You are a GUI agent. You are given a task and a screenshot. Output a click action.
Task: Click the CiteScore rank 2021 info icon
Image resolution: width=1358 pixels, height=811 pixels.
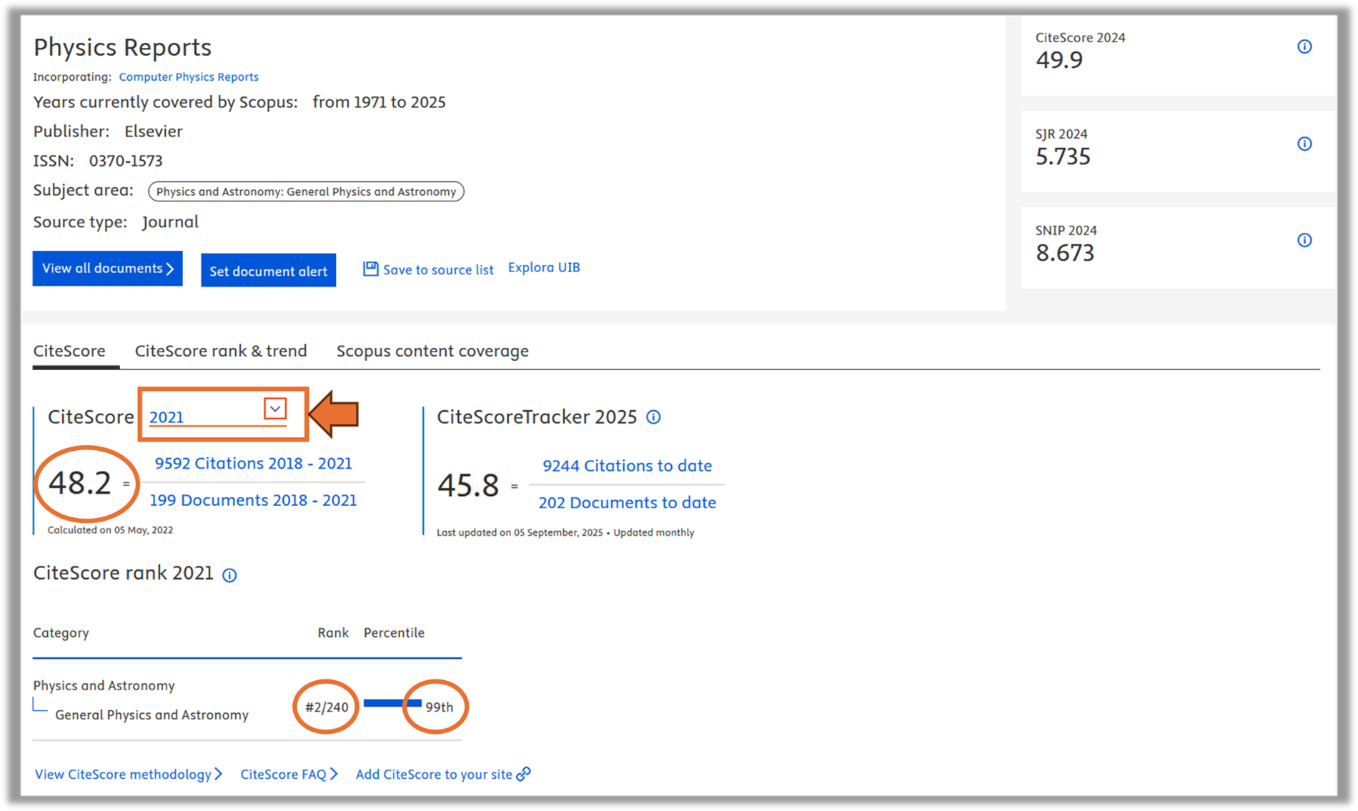(x=229, y=575)
